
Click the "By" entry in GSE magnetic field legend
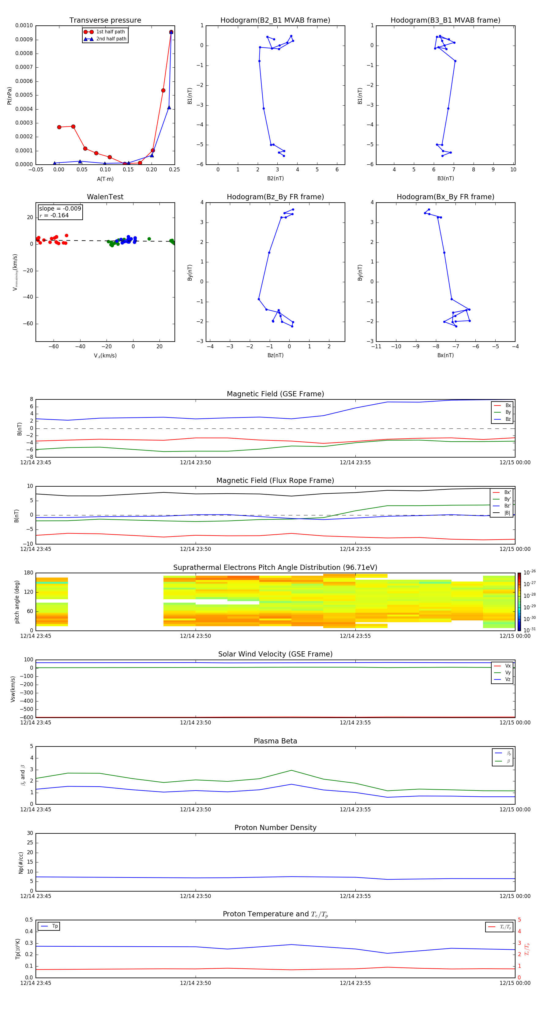(502, 413)
